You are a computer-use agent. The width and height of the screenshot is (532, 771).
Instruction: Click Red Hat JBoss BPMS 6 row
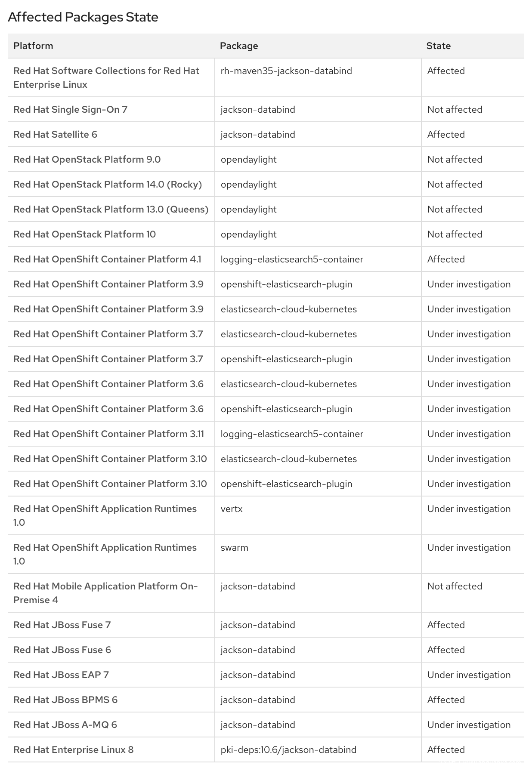65,700
